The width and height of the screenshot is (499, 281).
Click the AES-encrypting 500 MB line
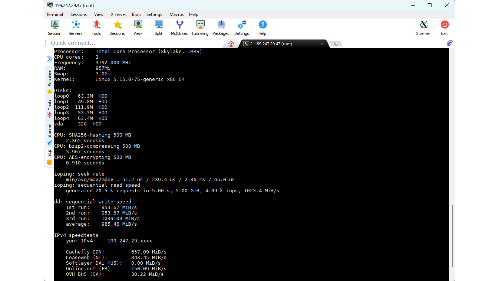click(93, 157)
